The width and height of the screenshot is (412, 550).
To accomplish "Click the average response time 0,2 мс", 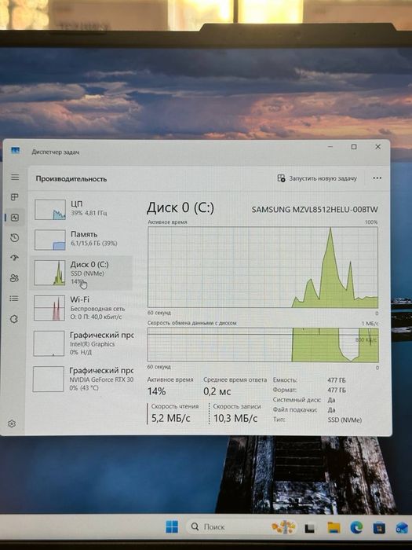I will click(217, 391).
